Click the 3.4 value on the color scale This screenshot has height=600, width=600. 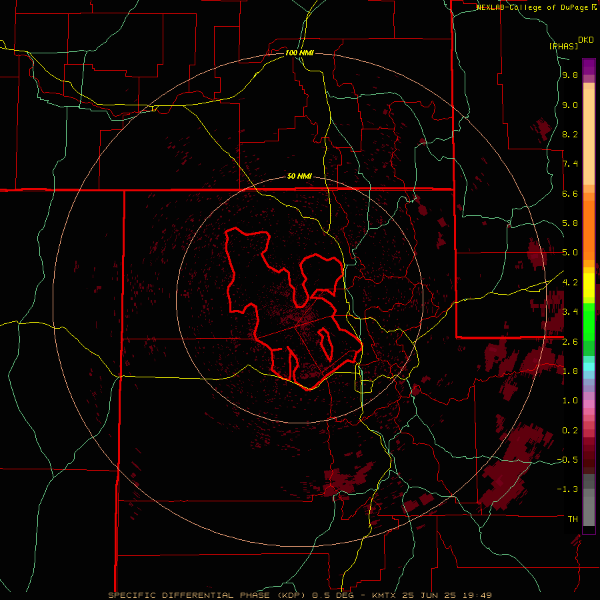[x=570, y=311]
